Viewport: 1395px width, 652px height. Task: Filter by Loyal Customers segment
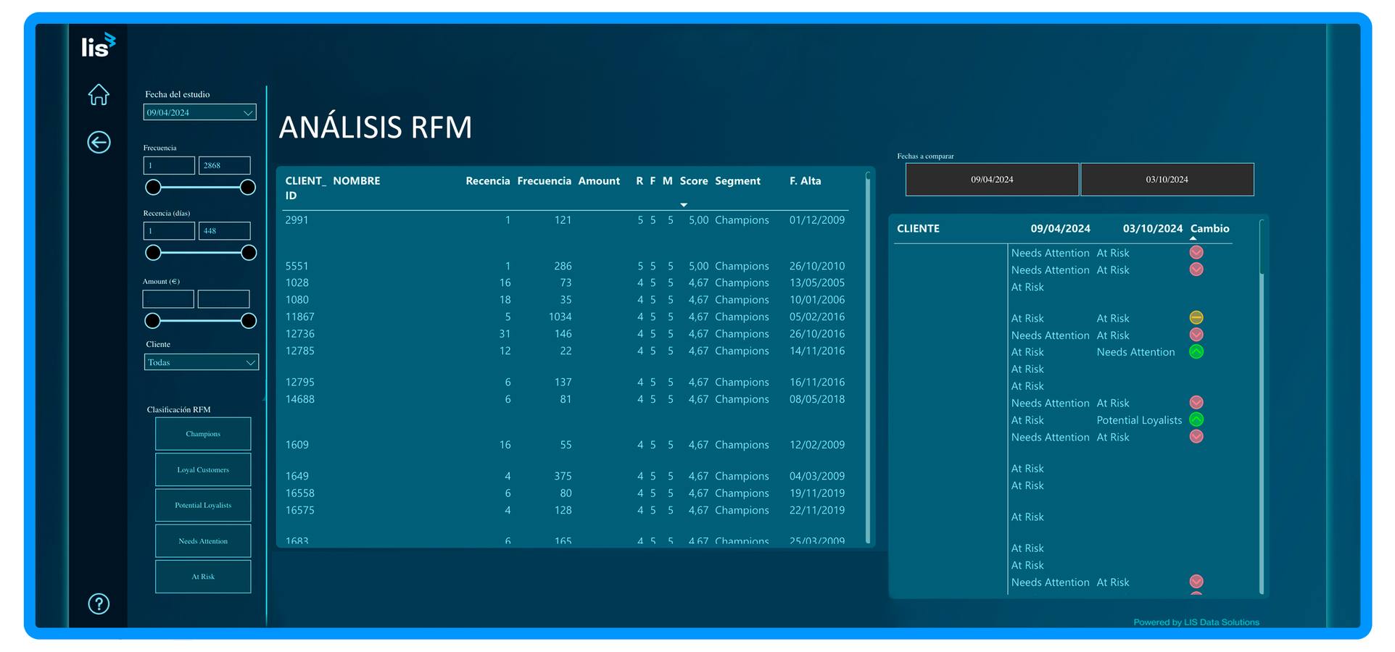click(203, 469)
